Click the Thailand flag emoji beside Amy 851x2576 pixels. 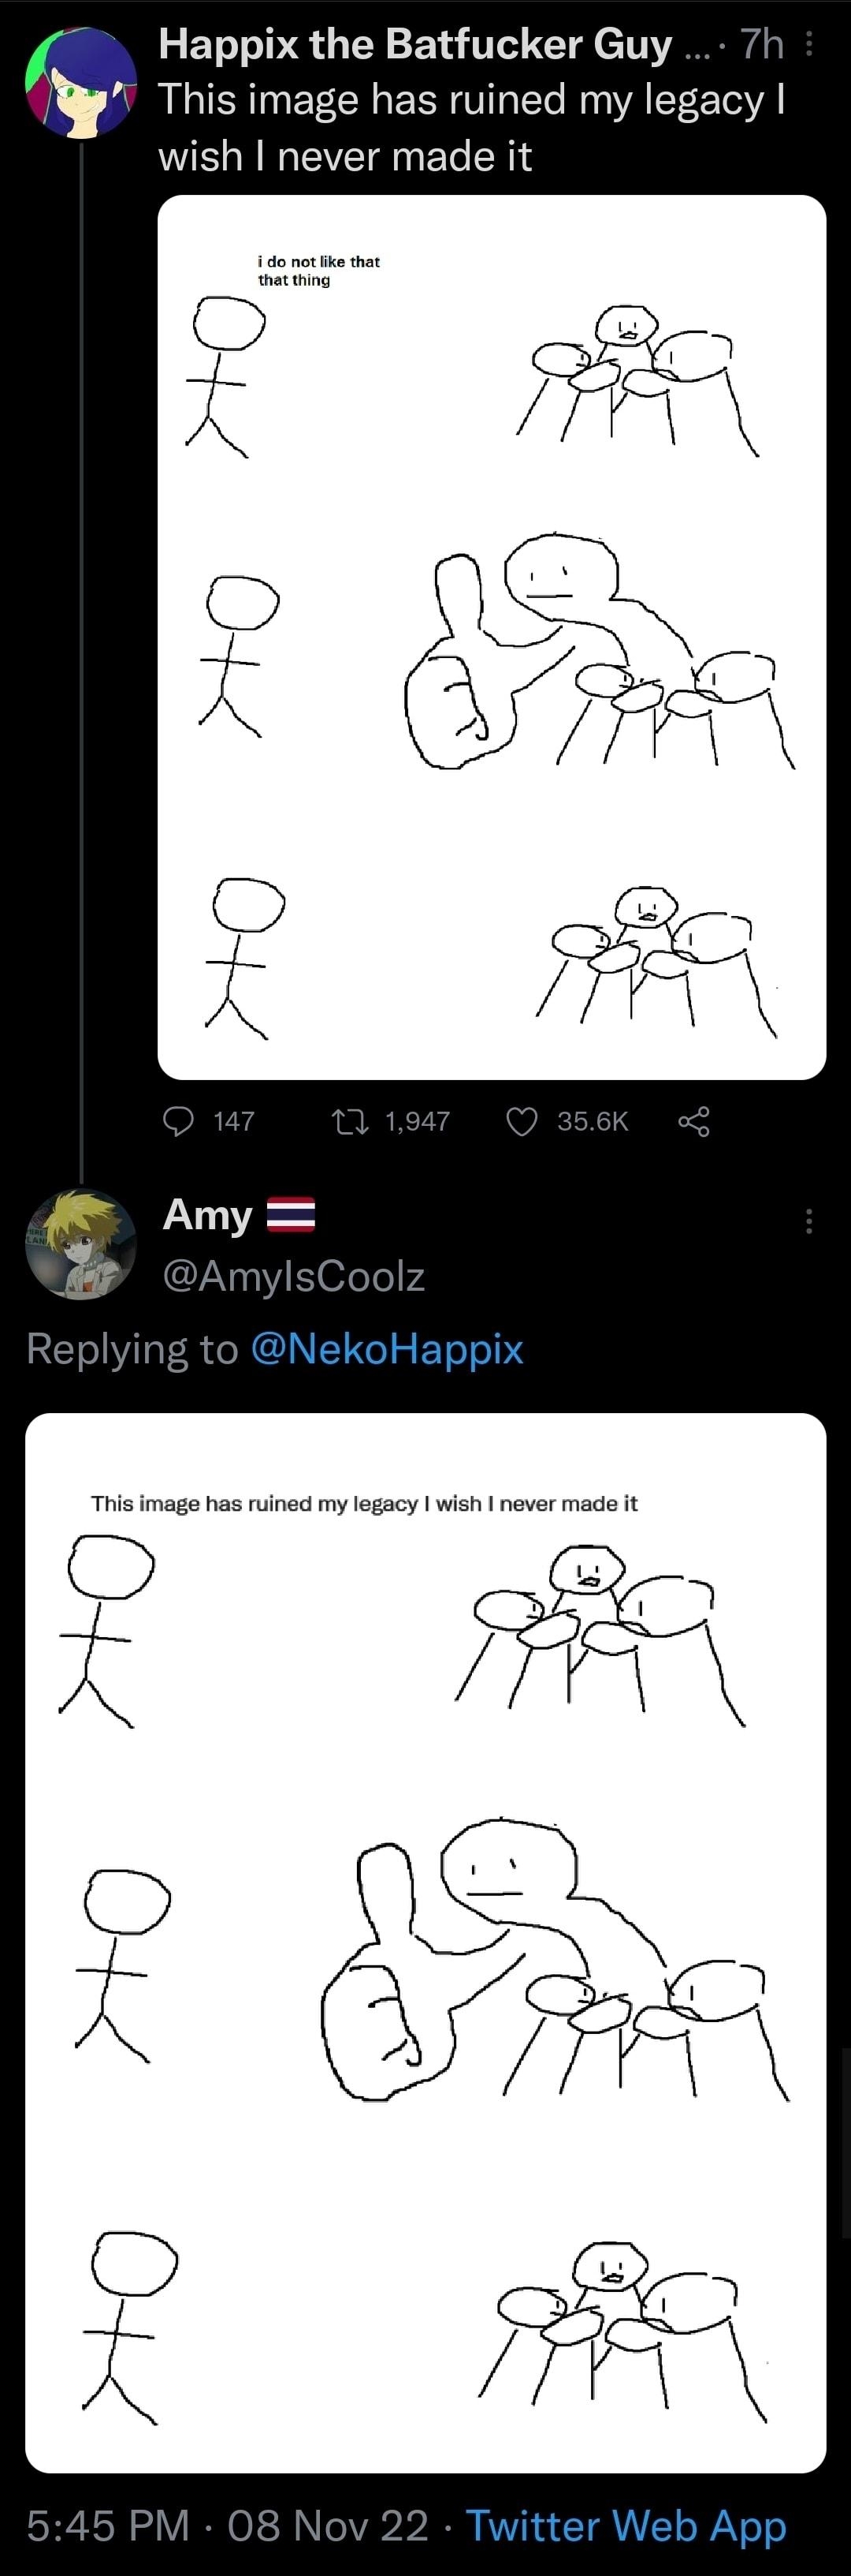coord(292,1216)
